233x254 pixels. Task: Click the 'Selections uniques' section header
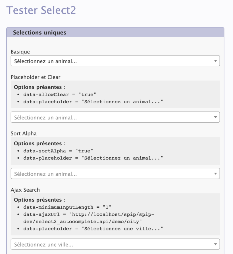(40, 32)
